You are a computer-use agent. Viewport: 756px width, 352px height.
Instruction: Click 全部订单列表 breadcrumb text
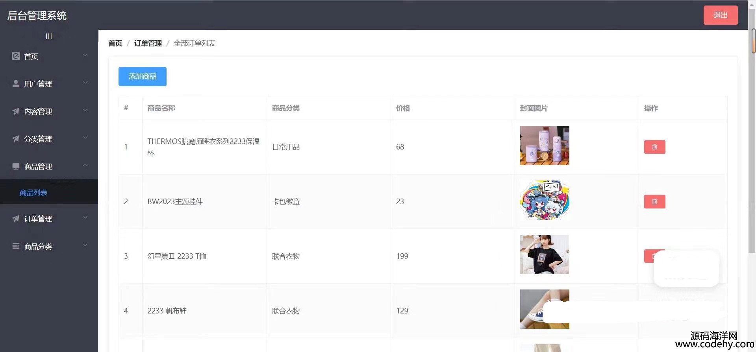pyautogui.click(x=195, y=43)
